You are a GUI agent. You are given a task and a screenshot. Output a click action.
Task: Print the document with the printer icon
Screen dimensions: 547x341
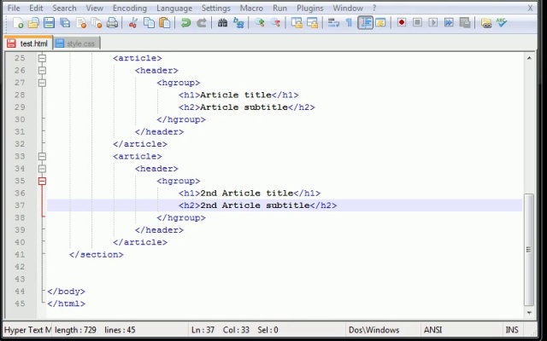point(112,23)
